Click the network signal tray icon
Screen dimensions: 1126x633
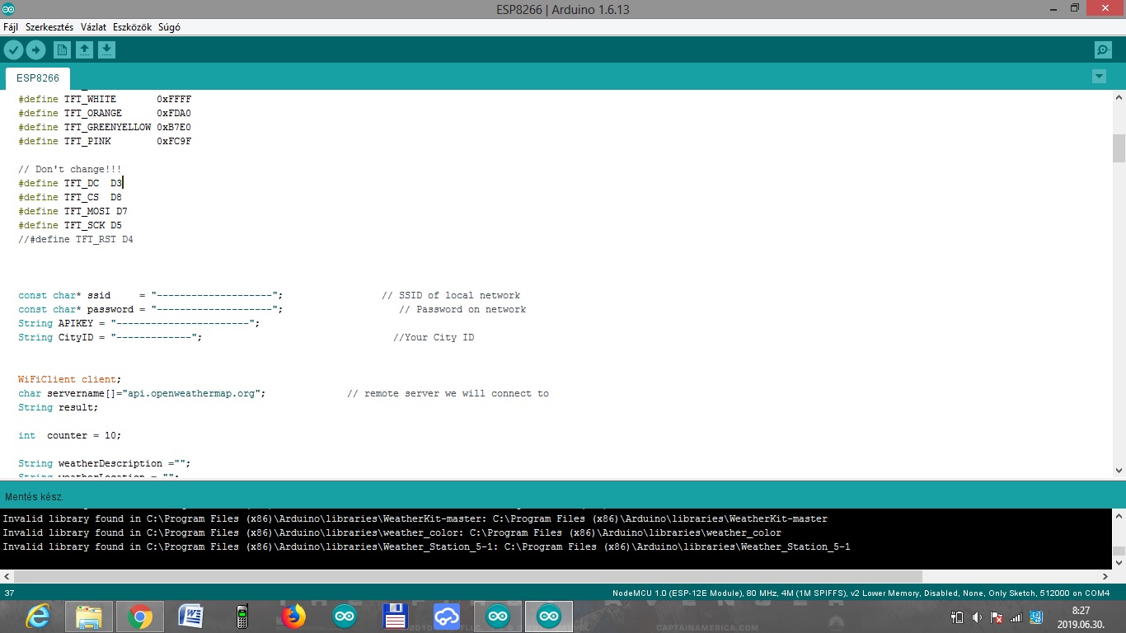point(1016,617)
